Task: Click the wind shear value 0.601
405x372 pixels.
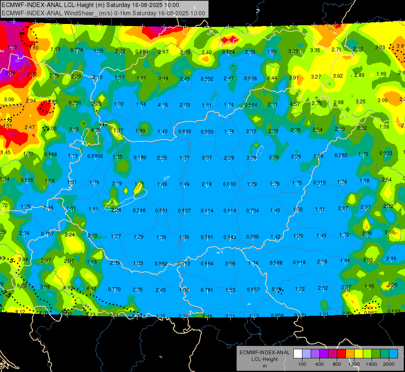Action: coord(161,211)
